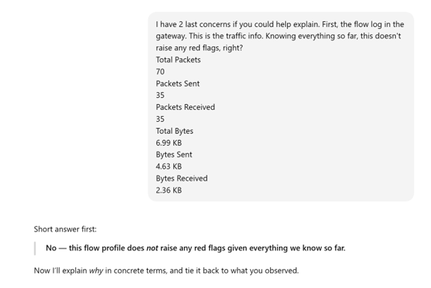The image size is (431, 288).
Task: Click the italic word "not" in bold answer
Action: pyautogui.click(x=153, y=248)
